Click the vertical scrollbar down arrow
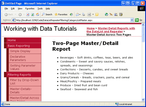Viewport: 146px width, 107px height. [x=143, y=100]
